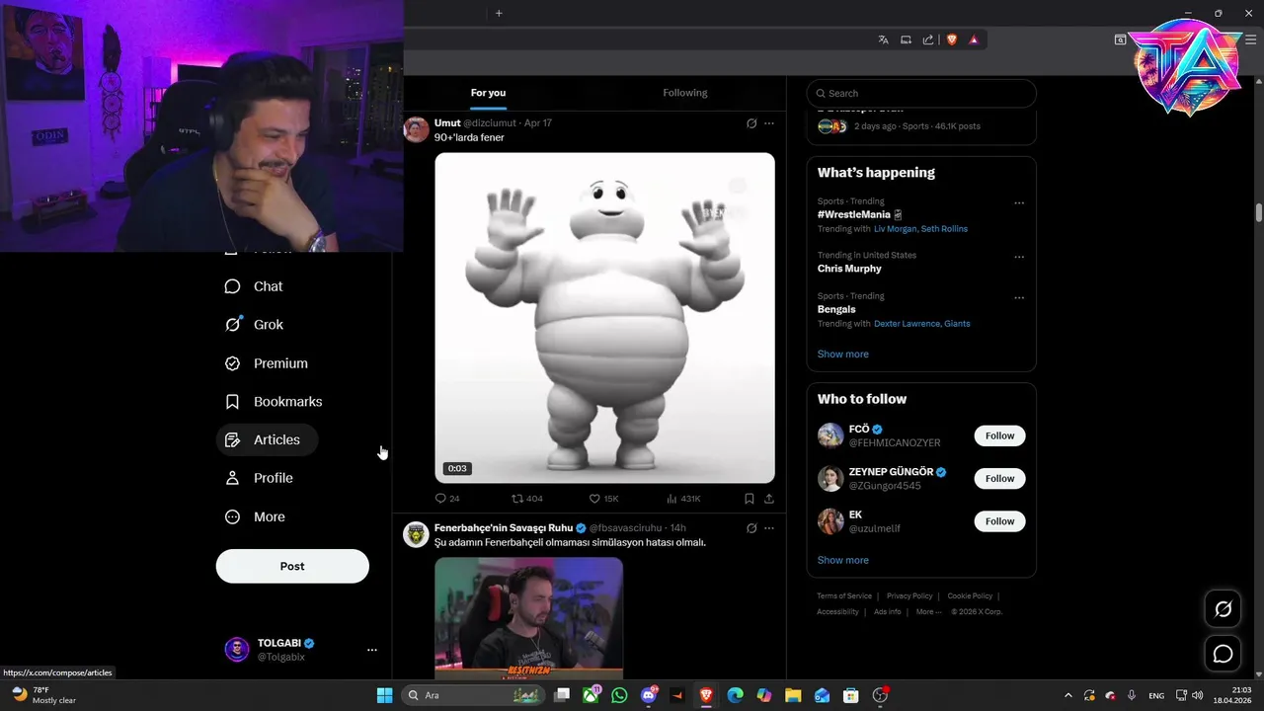The height and width of the screenshot is (711, 1264).
Task: Click the browser translate page icon
Action: pos(884,39)
